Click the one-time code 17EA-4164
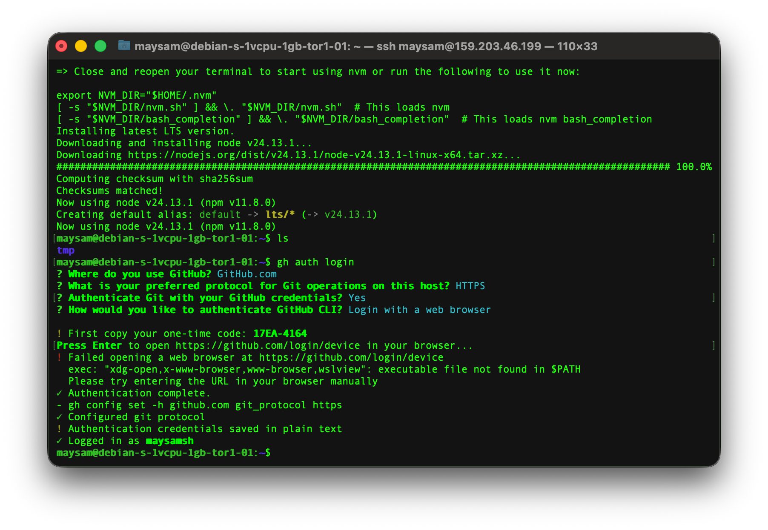Image resolution: width=768 pixels, height=530 pixels. pos(280,333)
